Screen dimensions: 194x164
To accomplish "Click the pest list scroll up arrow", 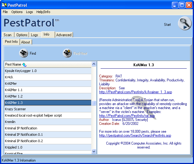I will [x=94, y=64].
